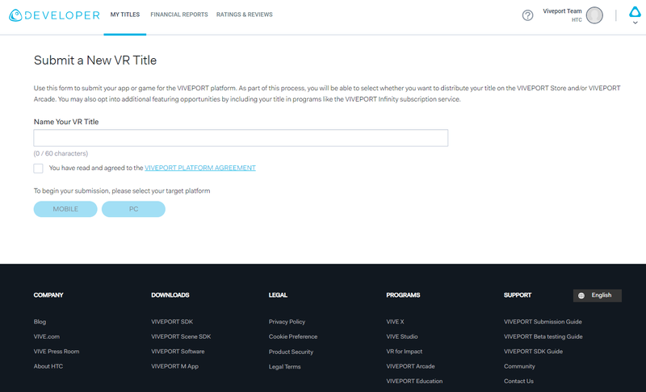646x392 pixels.
Task: Open the Legal Terms link
Action: click(x=285, y=366)
